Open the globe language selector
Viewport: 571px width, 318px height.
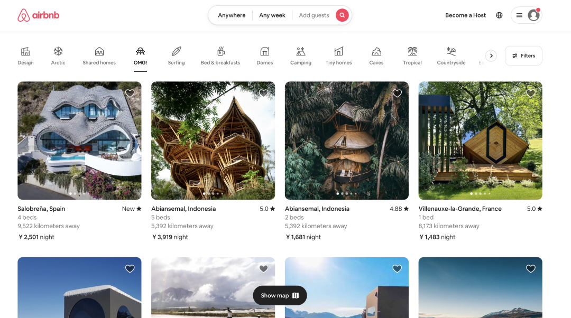[x=499, y=15]
